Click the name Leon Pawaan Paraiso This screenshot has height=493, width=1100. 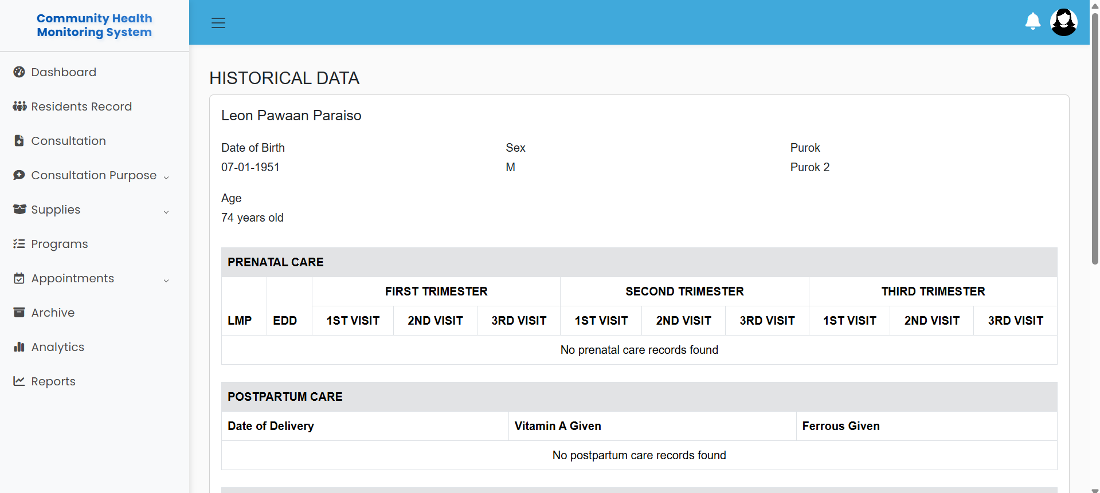click(x=291, y=116)
